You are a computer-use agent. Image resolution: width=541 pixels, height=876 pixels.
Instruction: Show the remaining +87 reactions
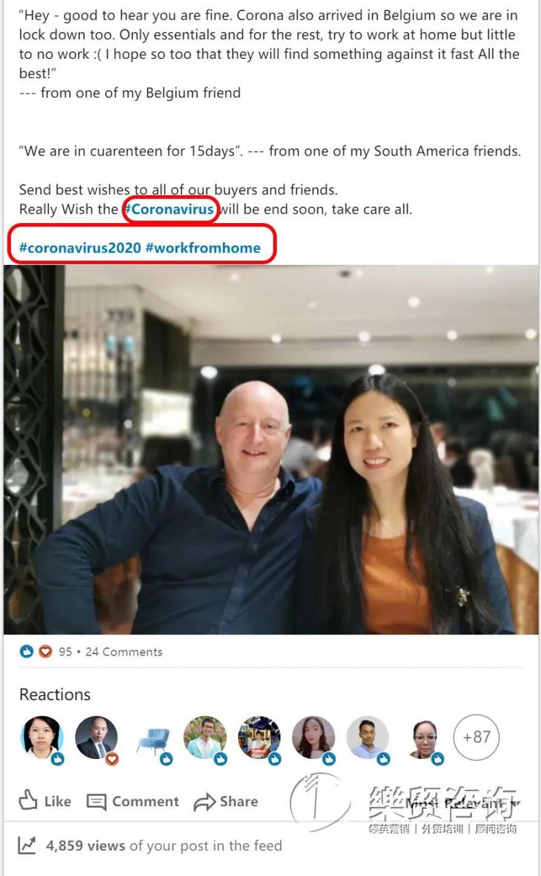(477, 737)
